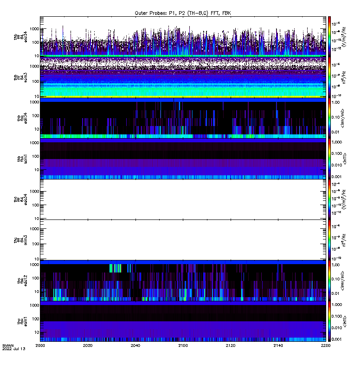Click the color bar beside thc fbk edc12 panel

tap(329, 281)
